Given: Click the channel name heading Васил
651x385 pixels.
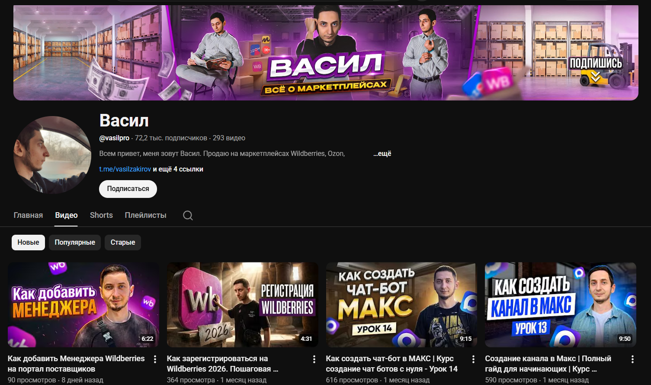Looking at the screenshot, I should point(124,120).
